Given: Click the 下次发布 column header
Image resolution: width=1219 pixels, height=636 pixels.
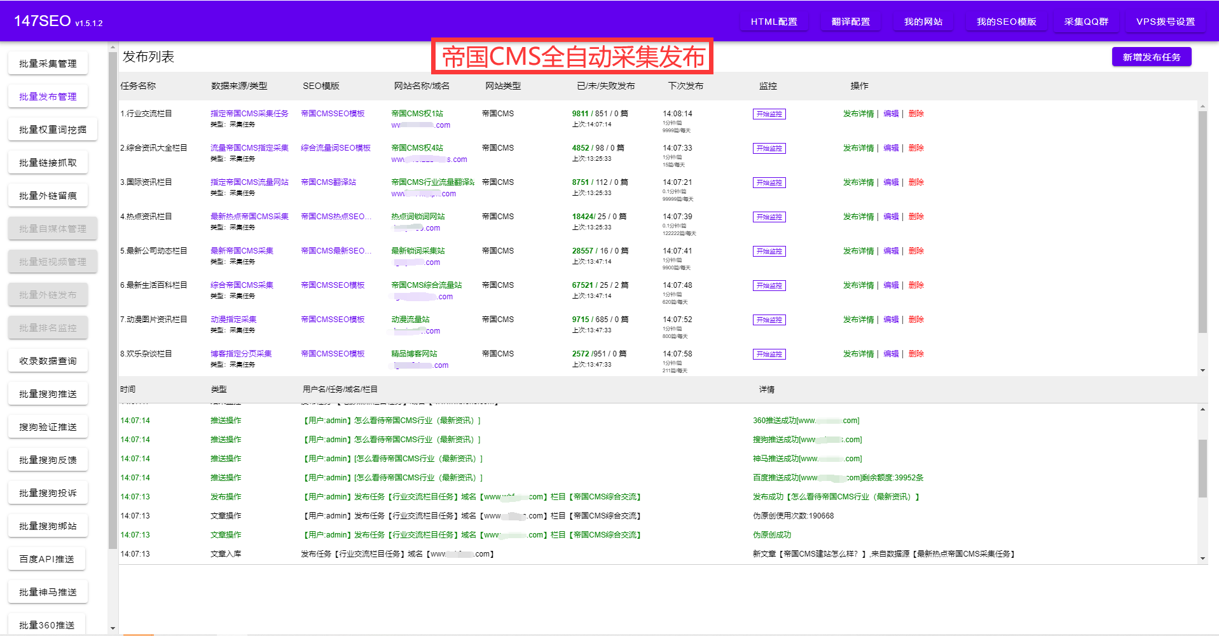Looking at the screenshot, I should pyautogui.click(x=685, y=86).
